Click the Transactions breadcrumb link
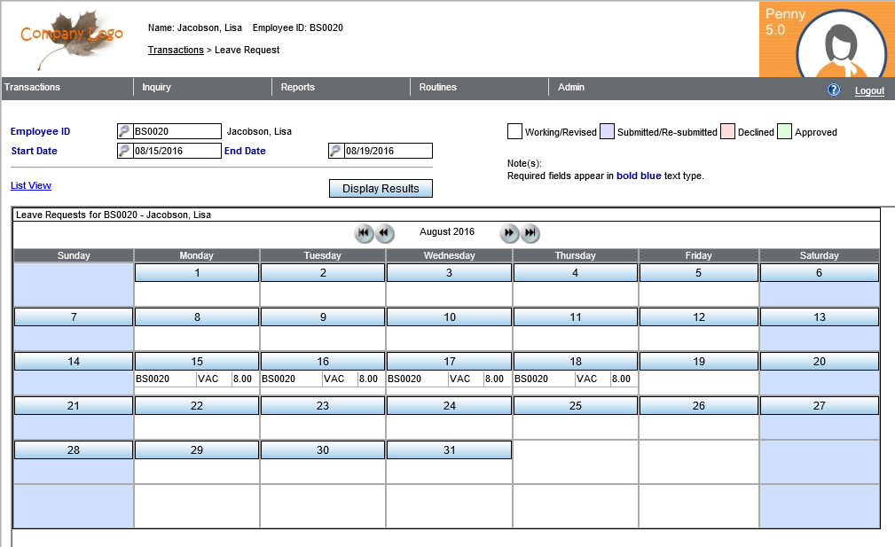Viewport: 895px width, 547px height. (176, 50)
